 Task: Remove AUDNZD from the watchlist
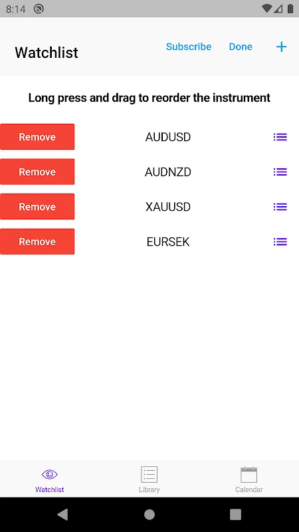pos(37,172)
